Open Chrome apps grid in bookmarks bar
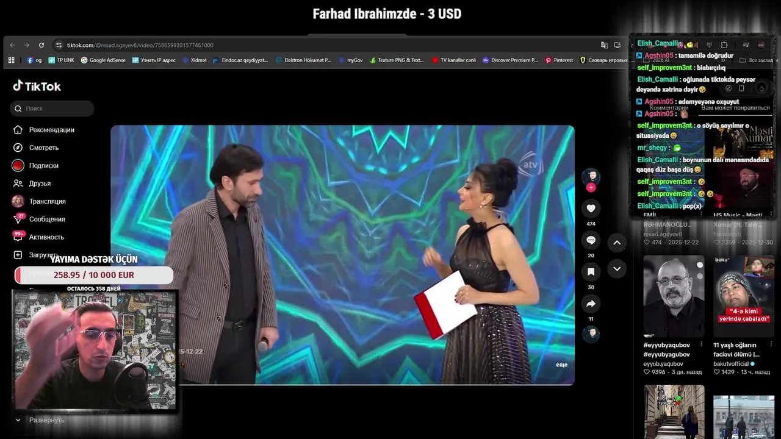The width and height of the screenshot is (781, 439). [x=11, y=60]
